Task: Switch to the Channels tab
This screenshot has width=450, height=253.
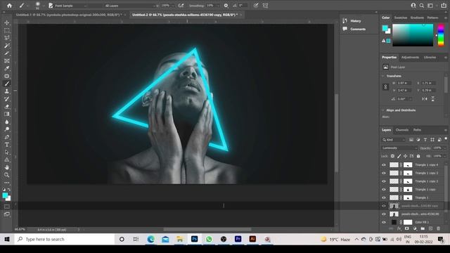Action: coord(401,130)
